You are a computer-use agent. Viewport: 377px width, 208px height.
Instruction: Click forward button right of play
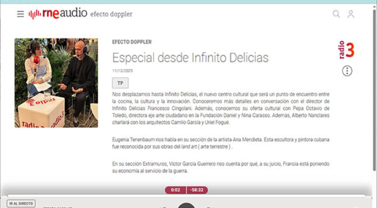pyautogui.click(x=209, y=207)
